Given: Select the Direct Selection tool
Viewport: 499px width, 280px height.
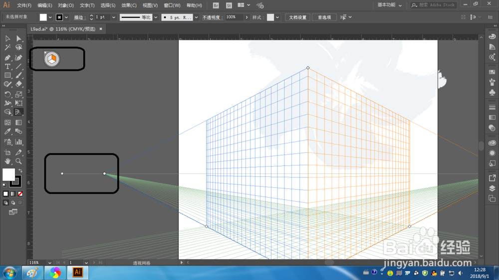Looking at the screenshot, I should (18, 38).
